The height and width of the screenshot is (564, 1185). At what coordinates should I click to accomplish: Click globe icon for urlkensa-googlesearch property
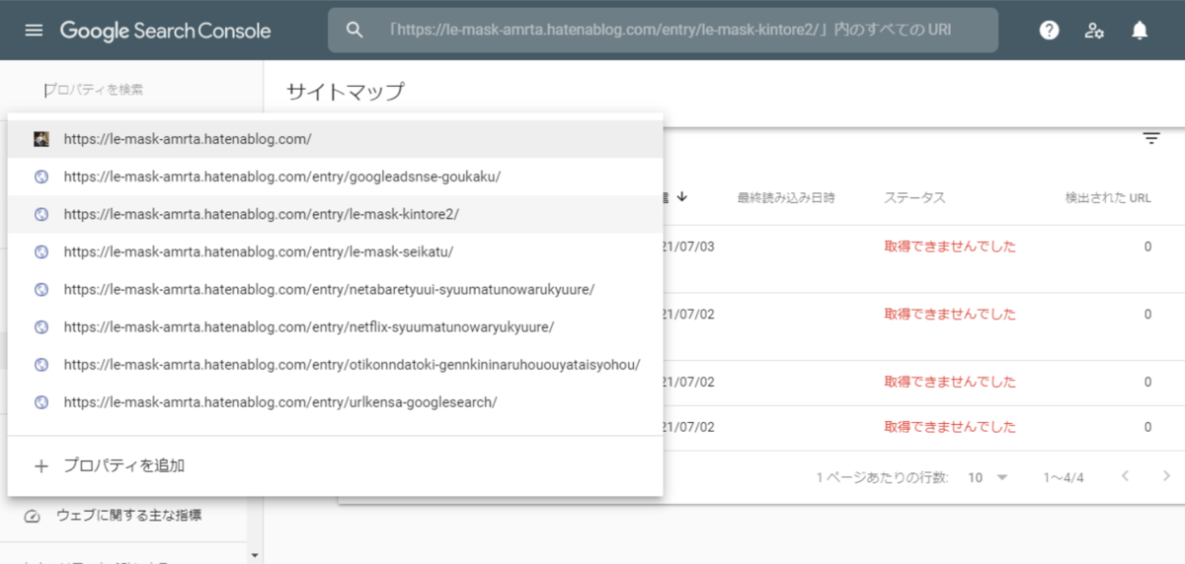pos(41,401)
